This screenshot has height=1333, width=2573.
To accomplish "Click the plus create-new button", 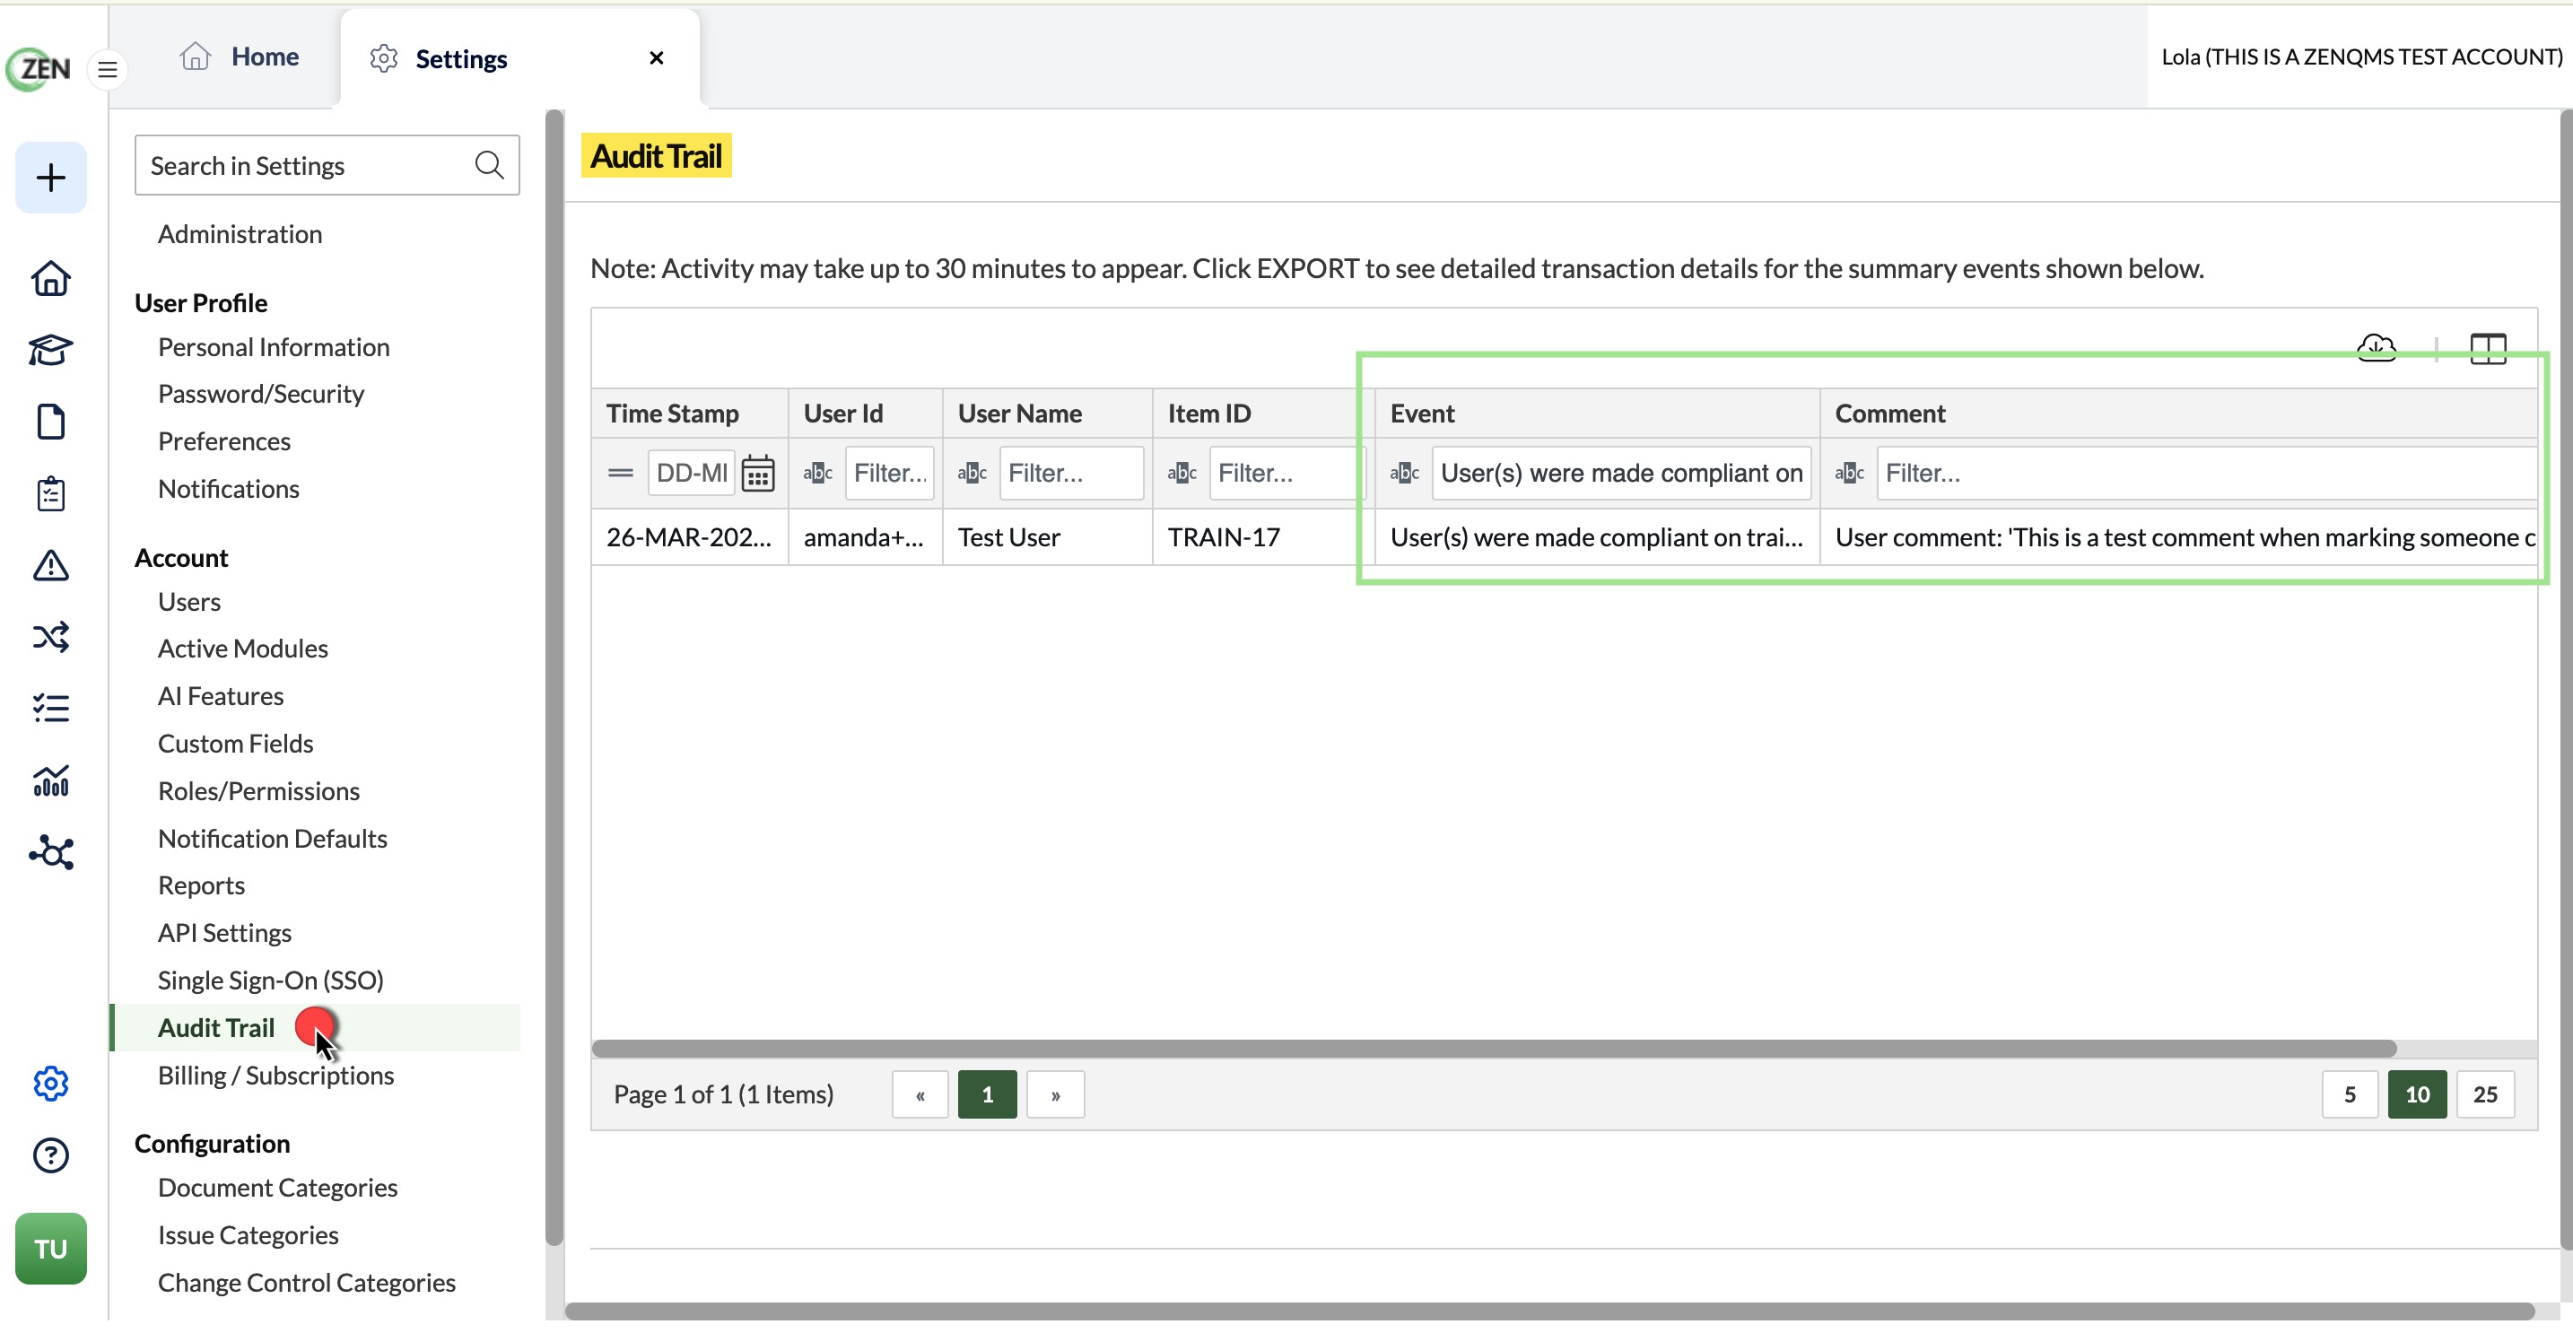I will pyautogui.click(x=51, y=179).
